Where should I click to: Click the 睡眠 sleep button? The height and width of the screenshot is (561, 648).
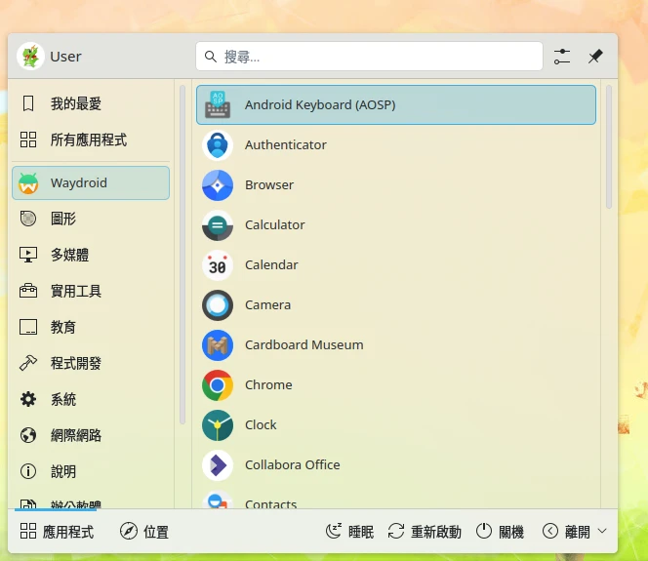349,532
